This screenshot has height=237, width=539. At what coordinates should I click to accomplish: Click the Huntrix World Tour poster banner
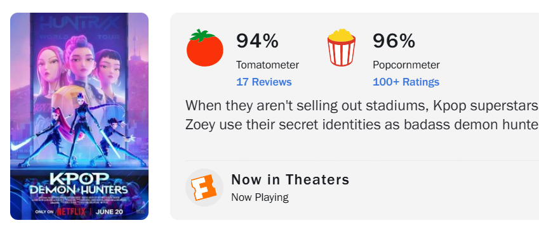coord(79,26)
